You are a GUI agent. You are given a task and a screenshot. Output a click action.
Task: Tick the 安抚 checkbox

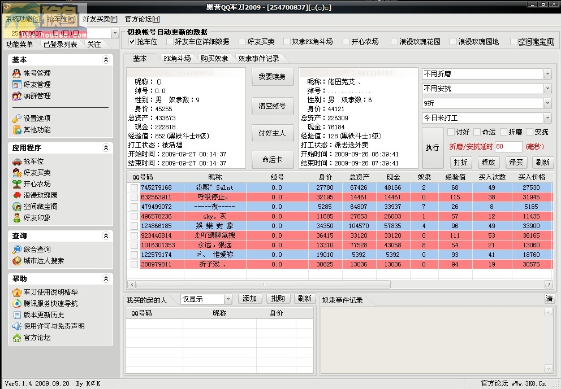(x=529, y=132)
